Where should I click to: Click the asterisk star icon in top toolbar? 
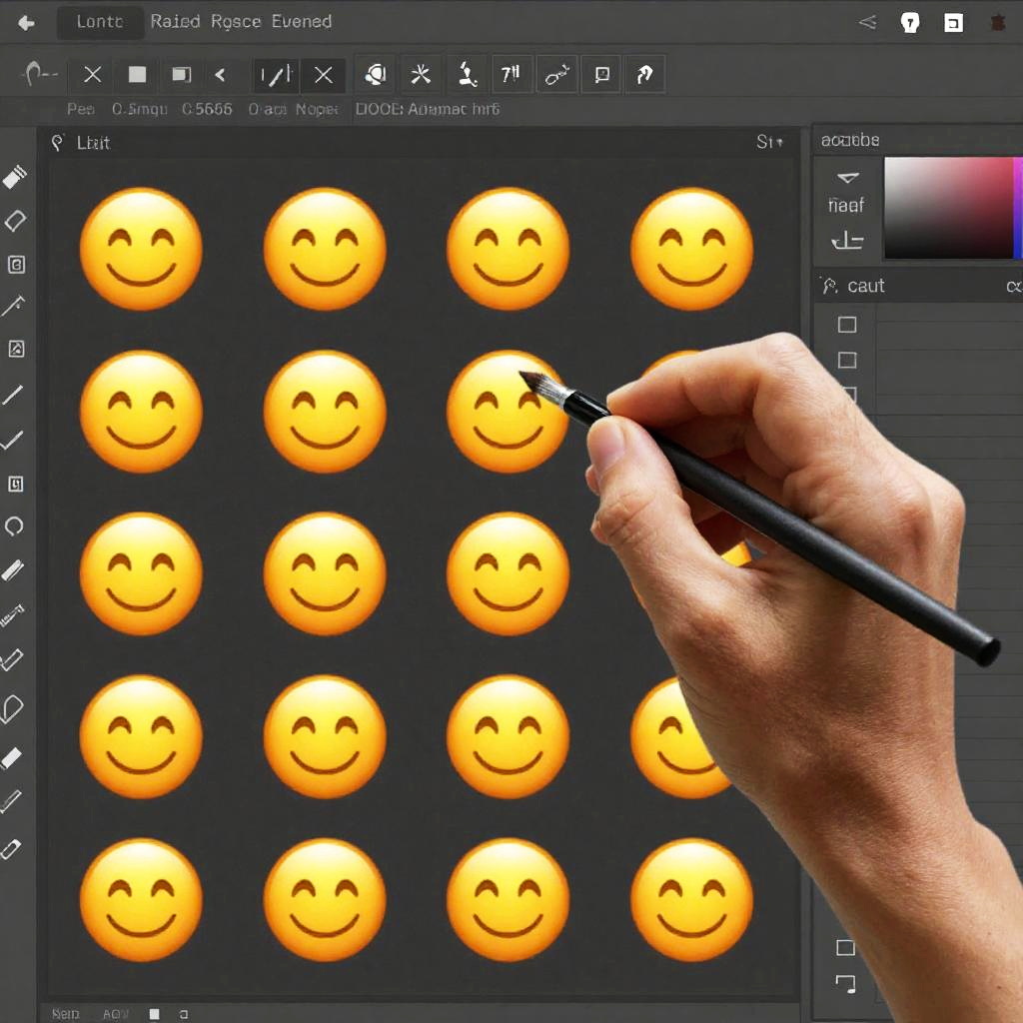421,74
